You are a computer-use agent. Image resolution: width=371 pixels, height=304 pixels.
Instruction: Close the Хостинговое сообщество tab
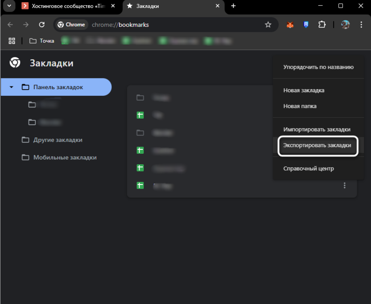coord(113,6)
